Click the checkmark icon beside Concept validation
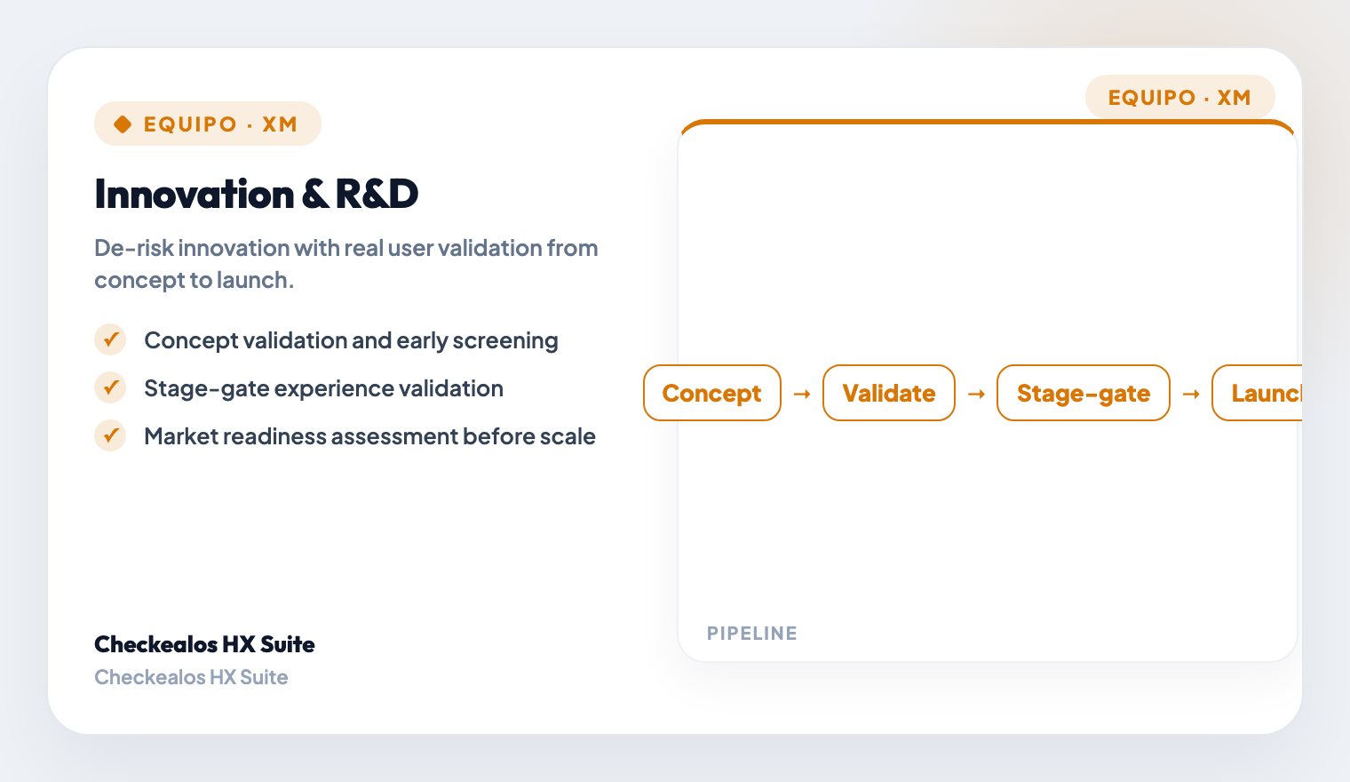The height and width of the screenshot is (782, 1350). pyautogui.click(x=110, y=339)
